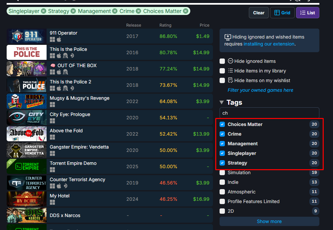
Task: Open the DDS x Narcos title
Action: coord(65,215)
